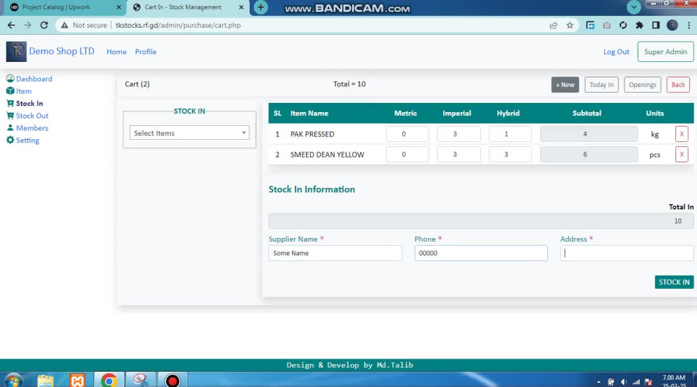Toggle the browser side panel icon

click(656, 25)
